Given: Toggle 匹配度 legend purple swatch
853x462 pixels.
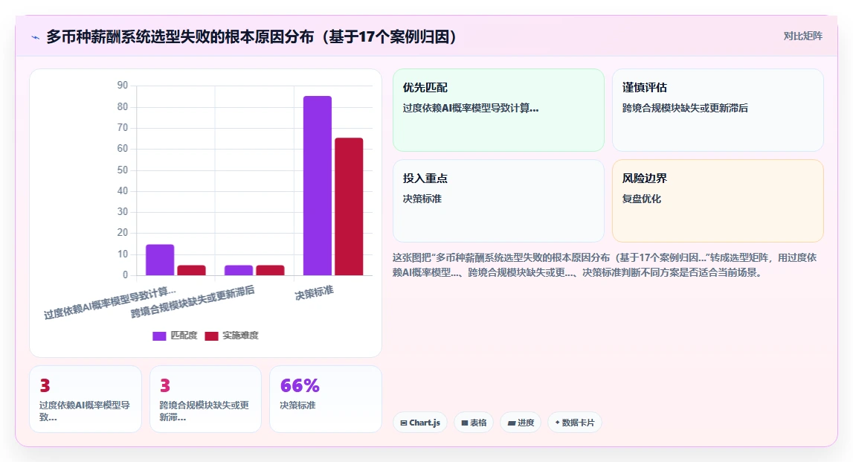Looking at the screenshot, I should coord(159,336).
